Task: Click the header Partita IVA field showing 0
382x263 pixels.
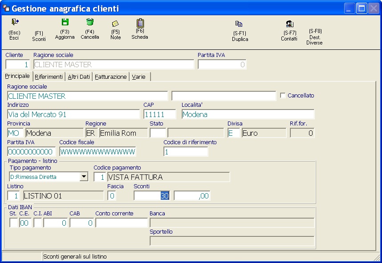Action: pos(222,65)
